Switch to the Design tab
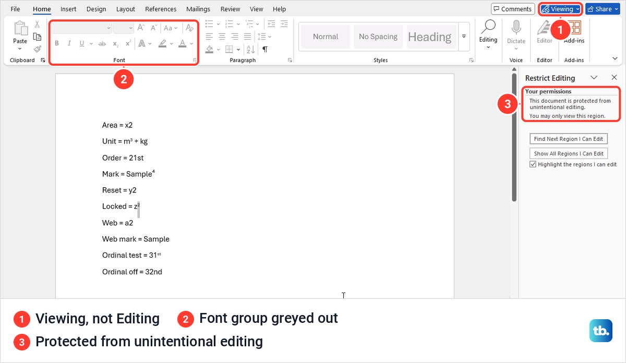This screenshot has height=363, width=626. pyautogui.click(x=96, y=9)
